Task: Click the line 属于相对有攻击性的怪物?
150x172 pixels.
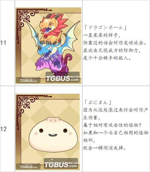Action: [x=112, y=125]
